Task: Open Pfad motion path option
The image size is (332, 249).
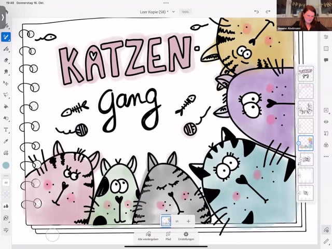Action: 168,236
